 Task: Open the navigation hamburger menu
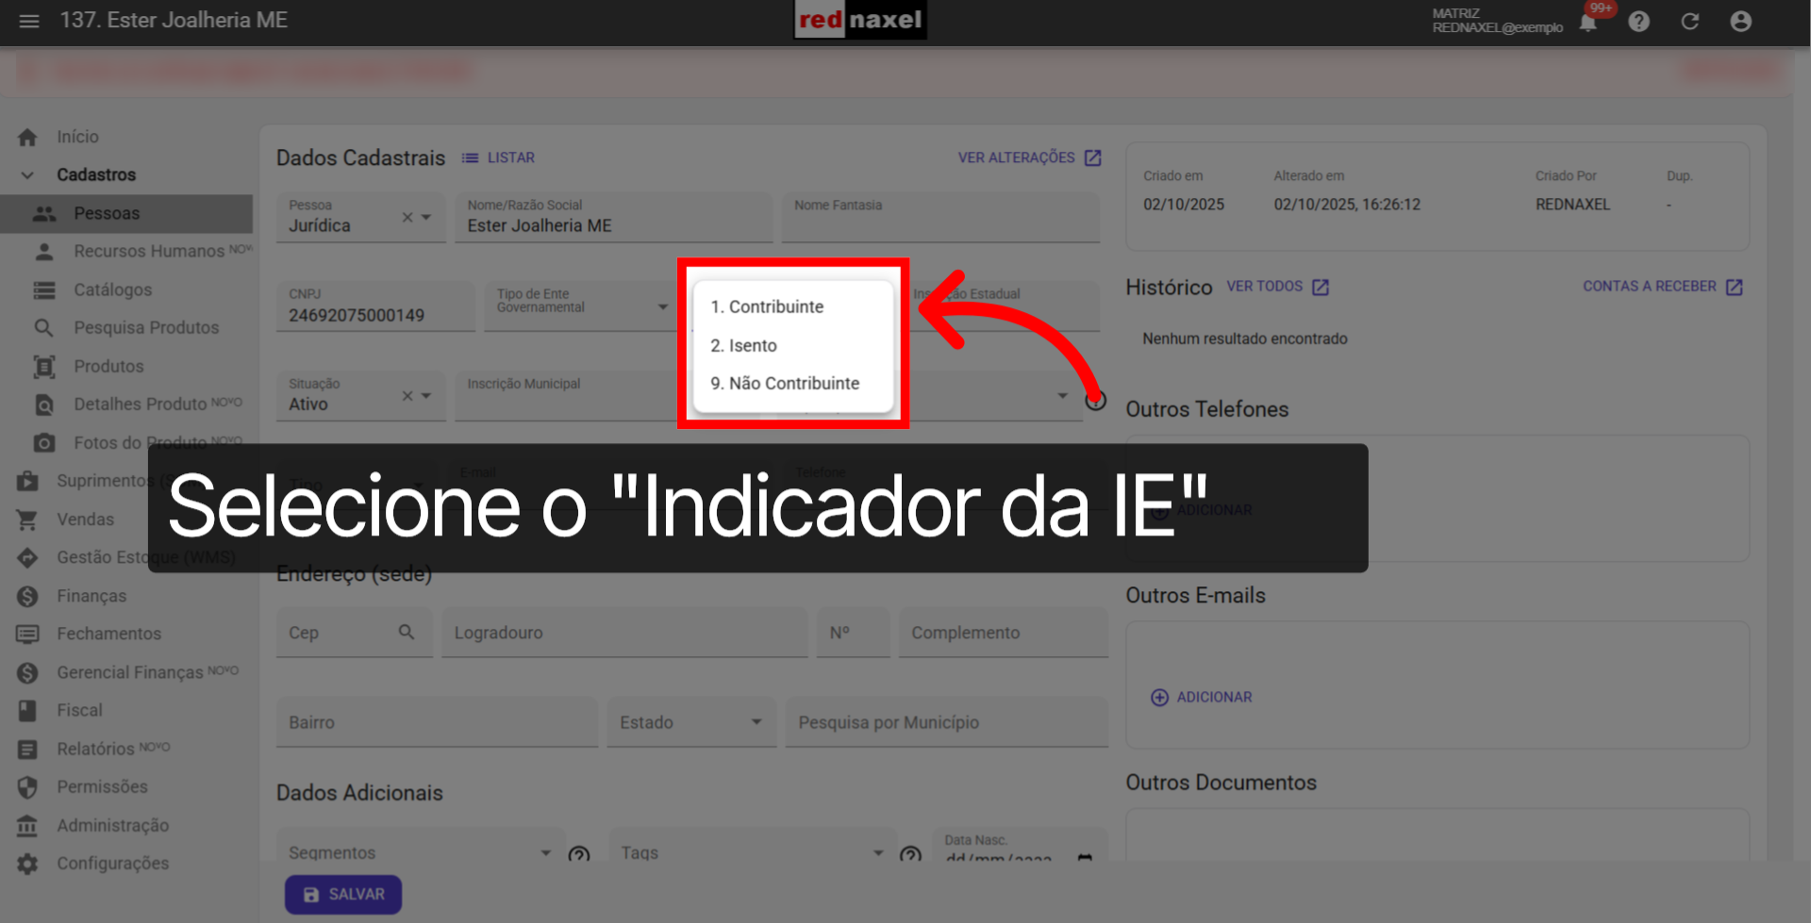coord(28,21)
